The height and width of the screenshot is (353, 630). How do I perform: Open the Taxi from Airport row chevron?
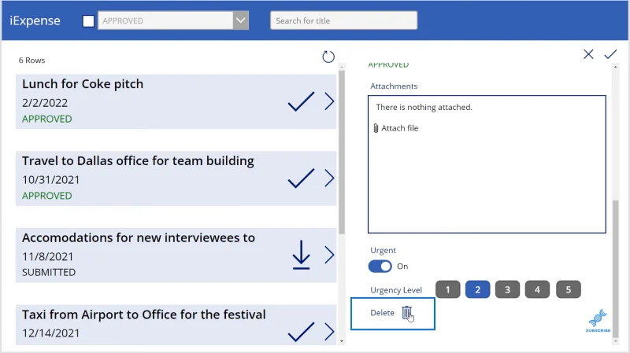329,332
